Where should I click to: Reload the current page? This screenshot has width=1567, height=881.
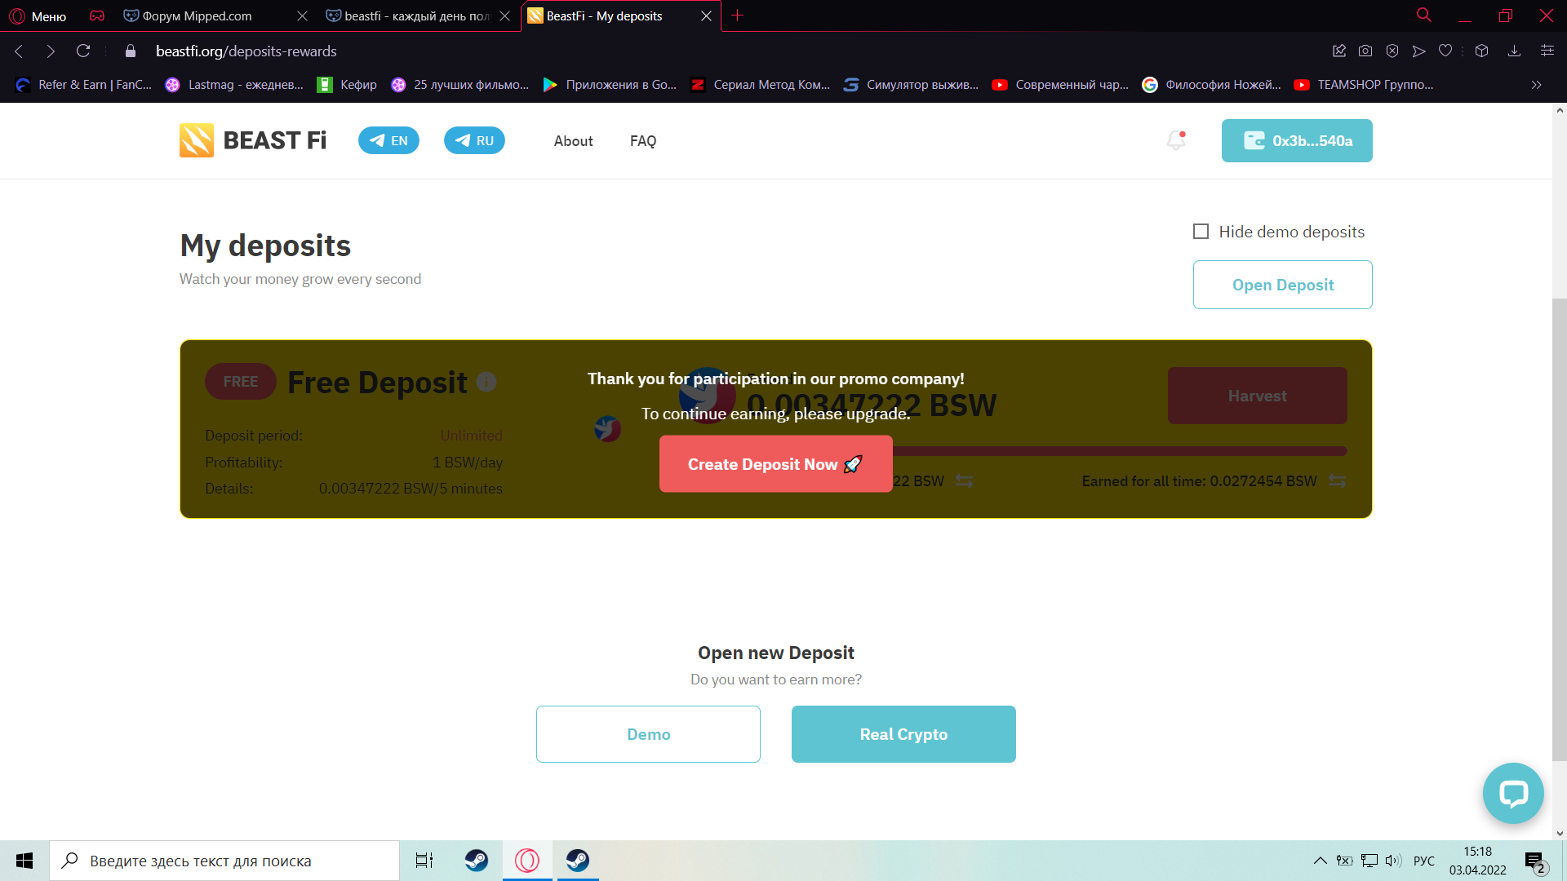pos(83,51)
